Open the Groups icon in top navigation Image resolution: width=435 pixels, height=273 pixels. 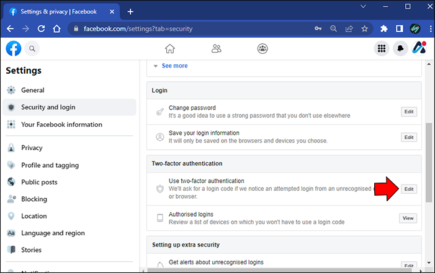(x=262, y=49)
